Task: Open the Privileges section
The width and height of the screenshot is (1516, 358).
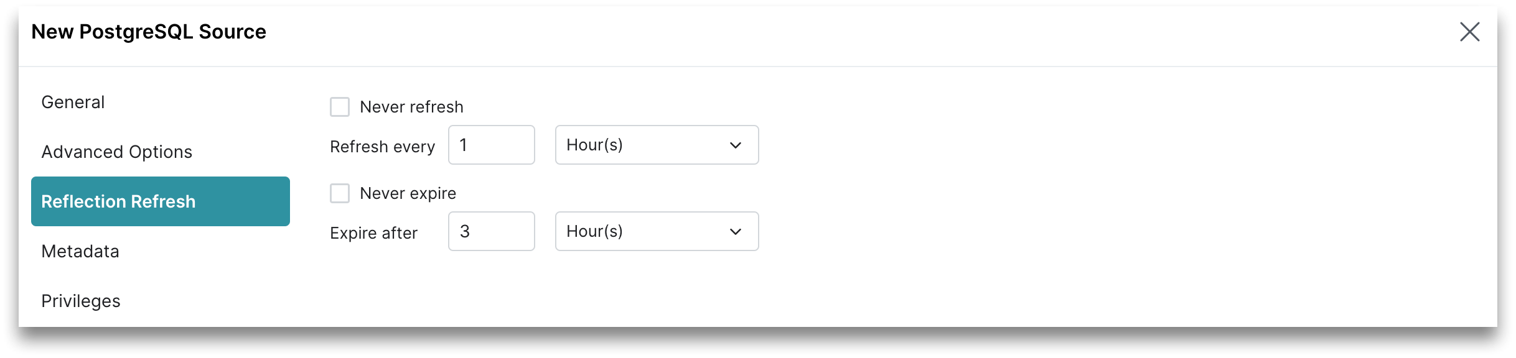Action: coord(80,300)
